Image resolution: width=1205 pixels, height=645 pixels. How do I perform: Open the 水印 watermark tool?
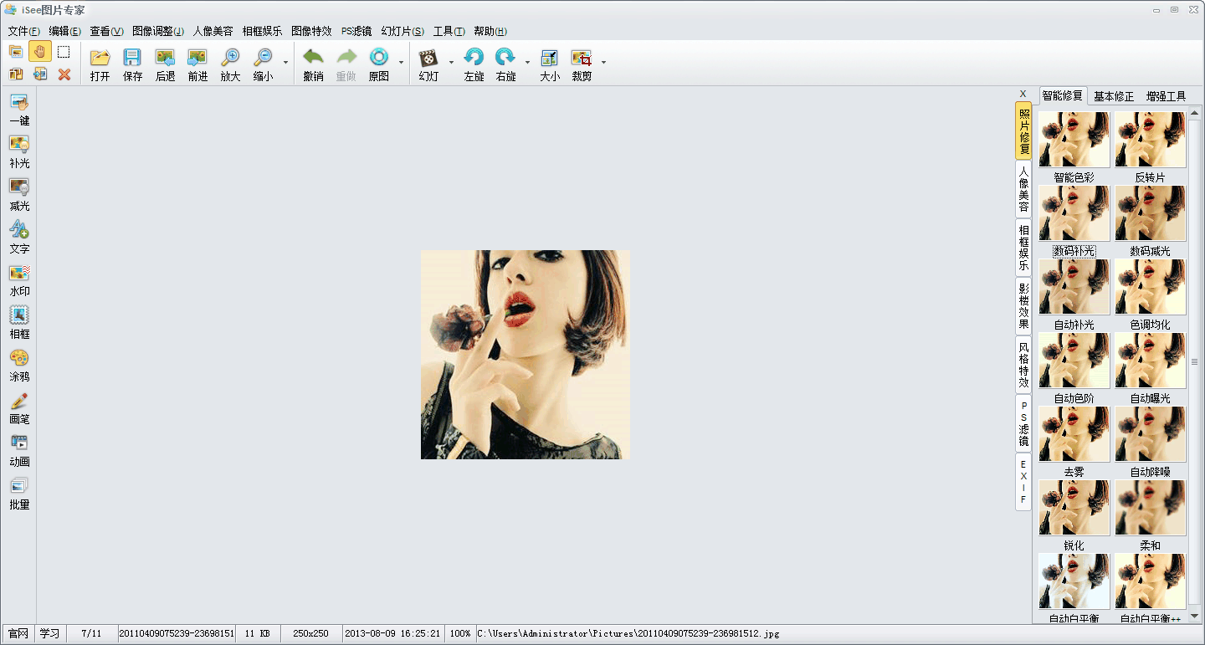[19, 273]
